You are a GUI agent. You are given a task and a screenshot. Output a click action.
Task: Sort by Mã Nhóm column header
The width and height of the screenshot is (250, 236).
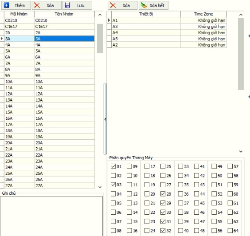point(19,14)
